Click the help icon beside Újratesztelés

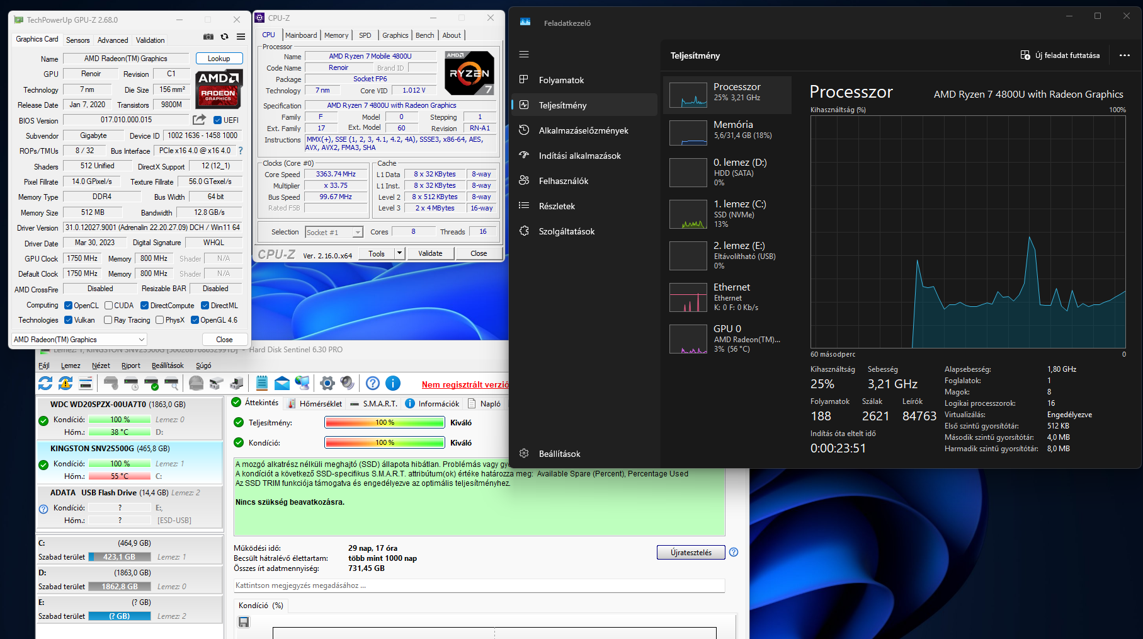coord(734,552)
